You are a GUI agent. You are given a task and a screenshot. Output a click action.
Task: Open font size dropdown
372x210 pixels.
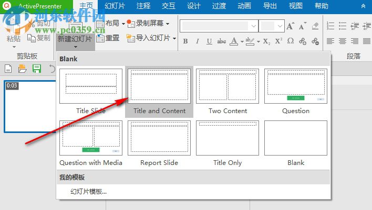coord(280,26)
